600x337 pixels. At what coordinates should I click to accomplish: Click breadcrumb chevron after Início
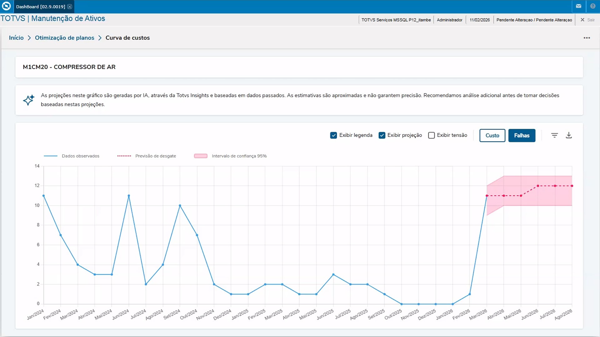click(x=29, y=38)
